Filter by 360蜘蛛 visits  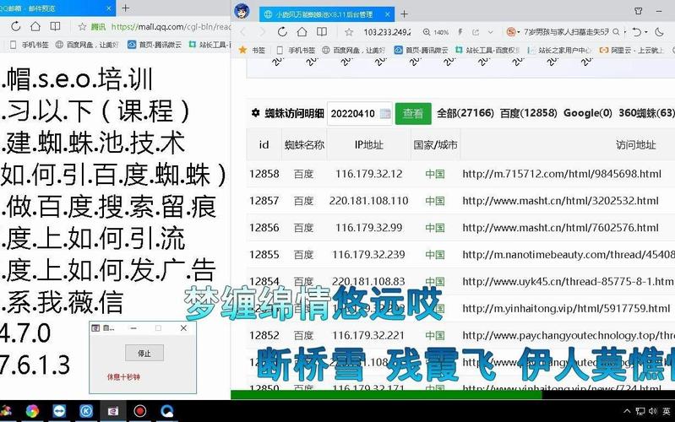646,113
